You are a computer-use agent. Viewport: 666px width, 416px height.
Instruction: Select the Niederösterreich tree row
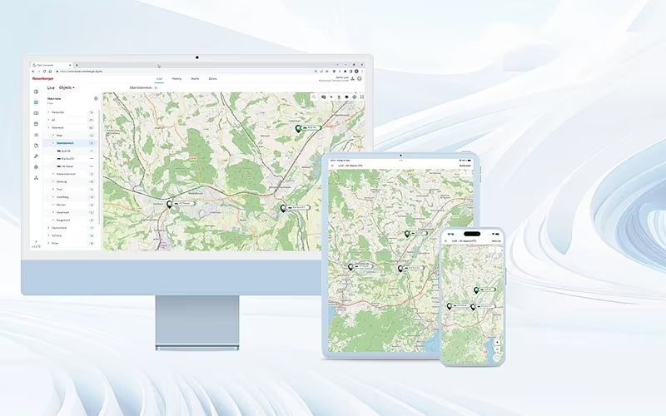pos(71,174)
